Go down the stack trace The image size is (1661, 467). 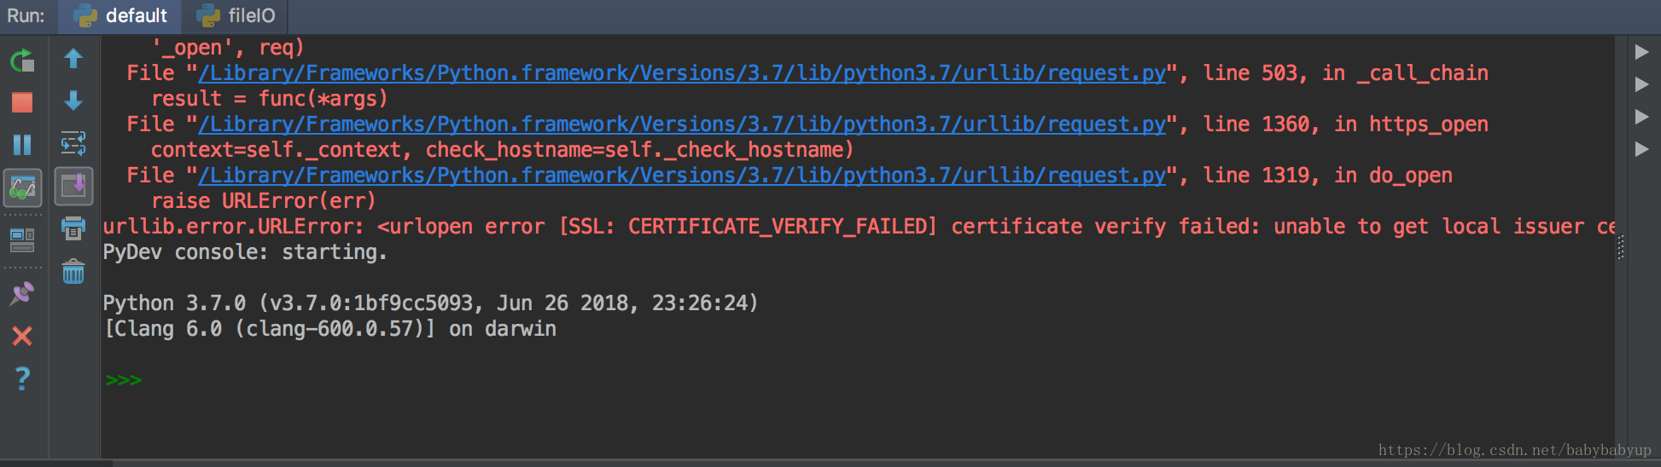pos(73,101)
